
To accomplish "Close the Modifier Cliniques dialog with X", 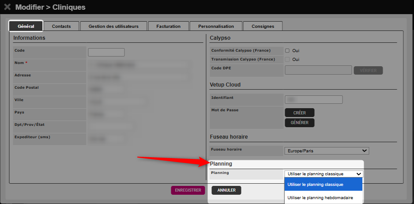I will pyautogui.click(x=8, y=7).
